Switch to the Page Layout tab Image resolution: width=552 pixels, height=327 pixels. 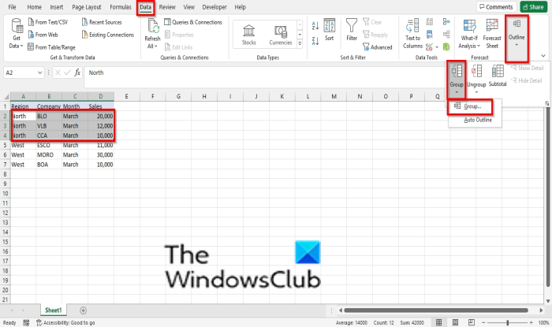[x=87, y=7]
